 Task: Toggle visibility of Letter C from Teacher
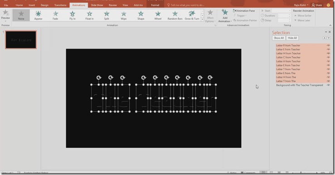328,57
